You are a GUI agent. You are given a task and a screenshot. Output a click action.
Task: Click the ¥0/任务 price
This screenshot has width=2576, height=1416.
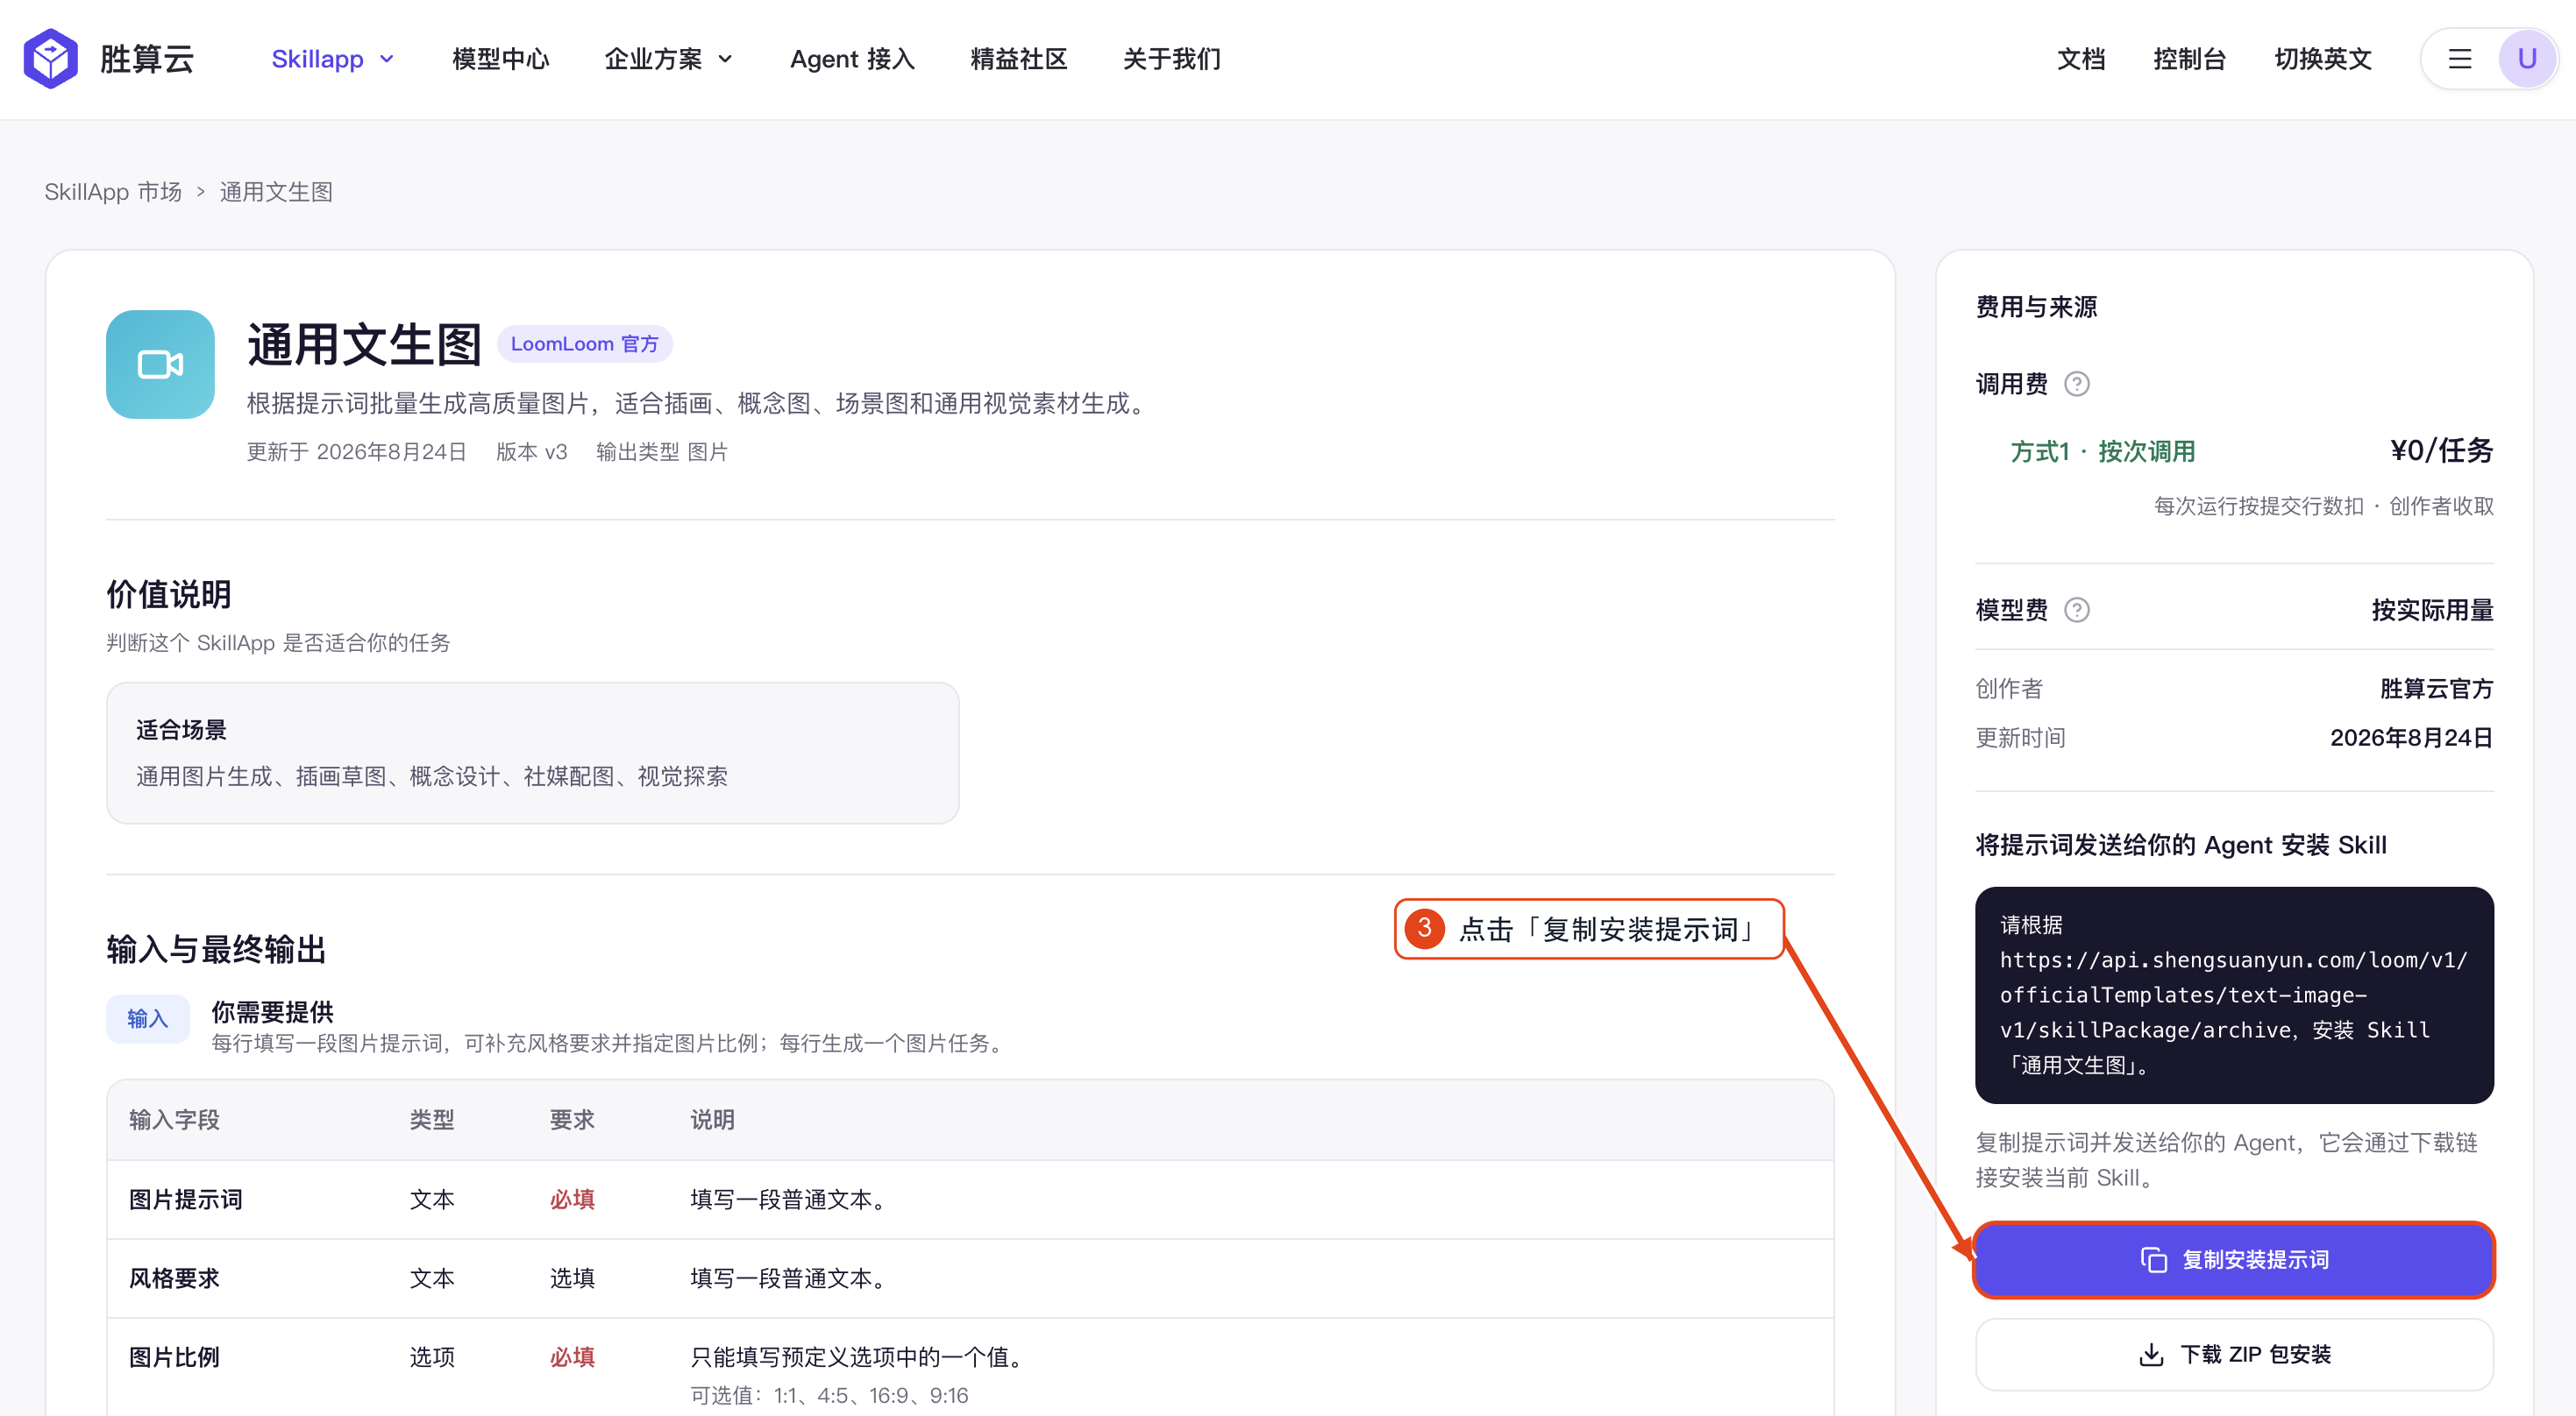tap(2441, 450)
